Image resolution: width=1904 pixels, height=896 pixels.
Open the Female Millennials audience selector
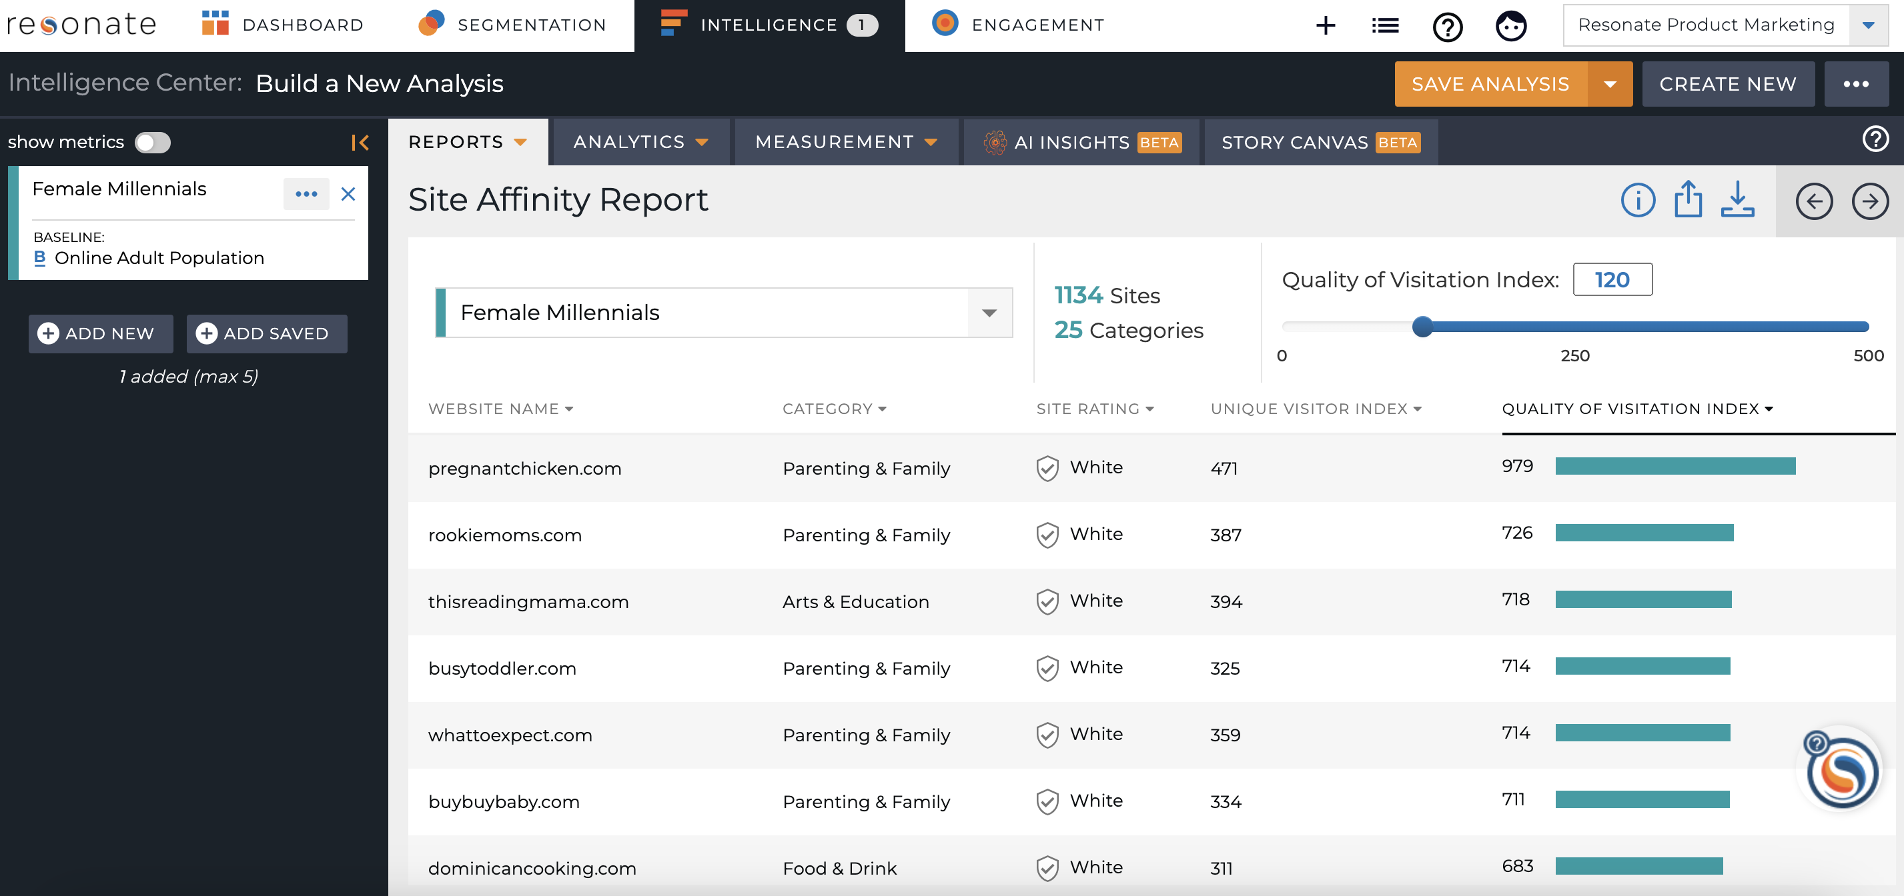725,313
